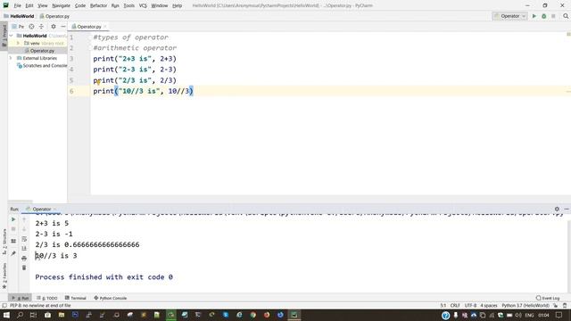Click HelloWorld breadcrumb in navigation bar

coord(19,16)
